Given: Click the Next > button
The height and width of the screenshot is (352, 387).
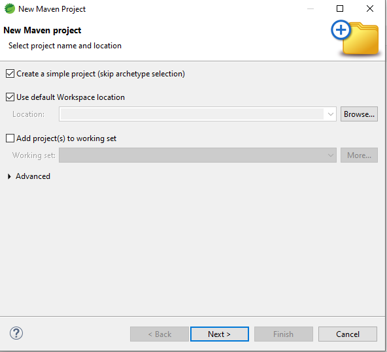Looking at the screenshot, I should tap(220, 334).
